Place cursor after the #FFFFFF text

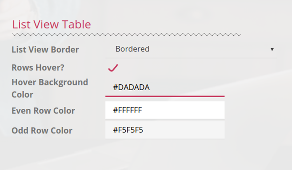[x=142, y=110]
